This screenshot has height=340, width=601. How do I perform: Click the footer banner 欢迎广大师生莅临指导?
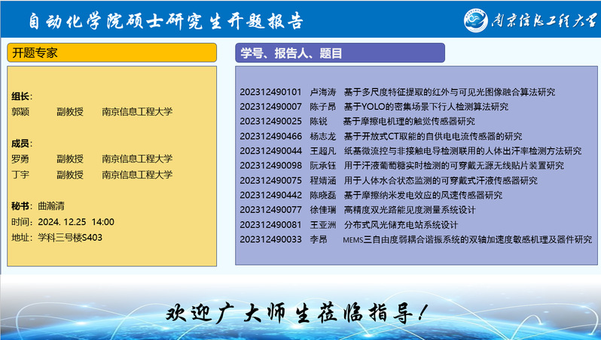pyautogui.click(x=300, y=311)
